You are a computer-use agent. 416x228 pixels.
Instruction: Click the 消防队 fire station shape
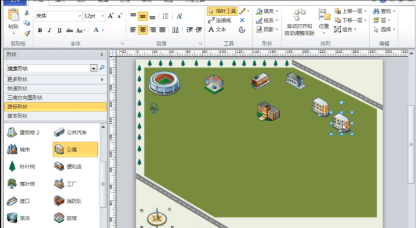(68, 201)
